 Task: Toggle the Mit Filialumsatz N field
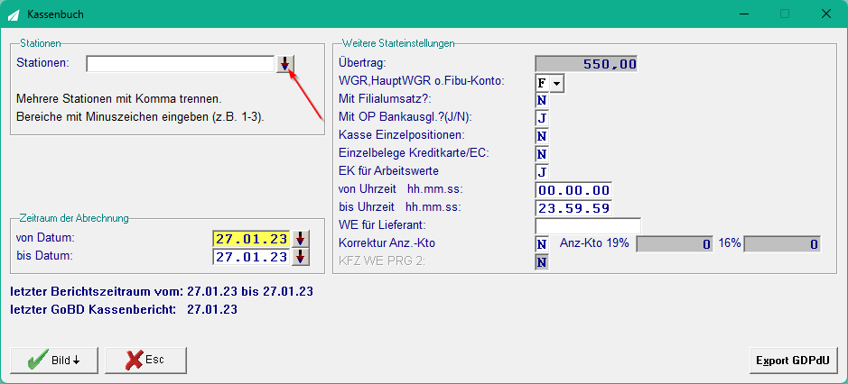click(x=541, y=100)
